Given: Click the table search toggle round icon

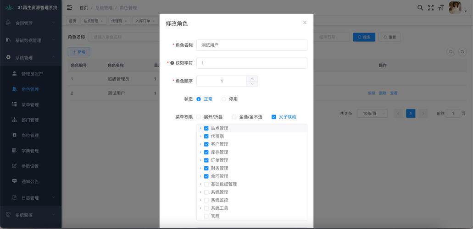Looking at the screenshot, I should [x=451, y=52].
